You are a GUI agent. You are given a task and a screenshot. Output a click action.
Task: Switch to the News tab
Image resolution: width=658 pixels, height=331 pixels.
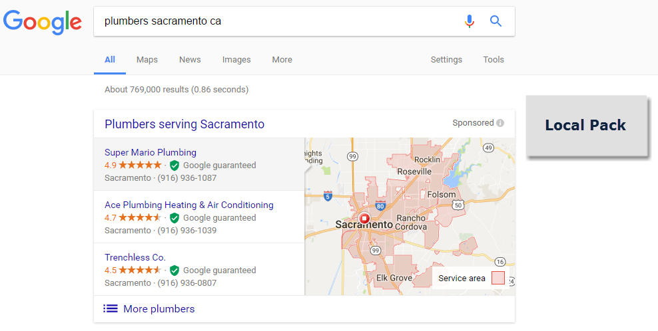190,60
